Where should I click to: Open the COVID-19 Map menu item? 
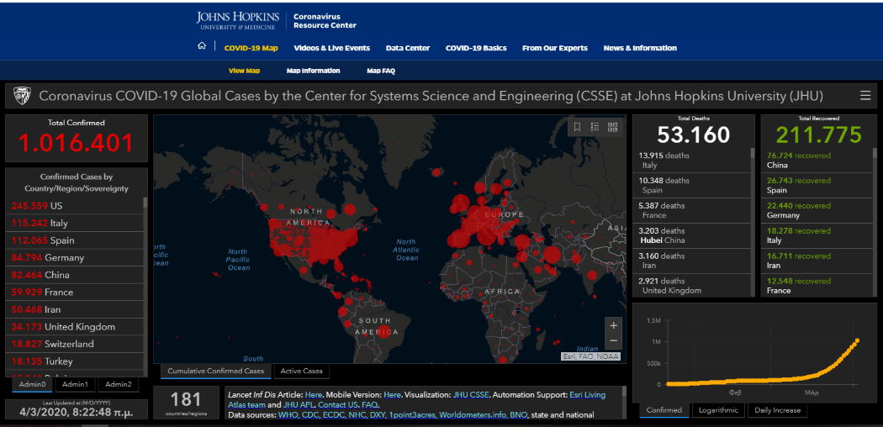(251, 49)
